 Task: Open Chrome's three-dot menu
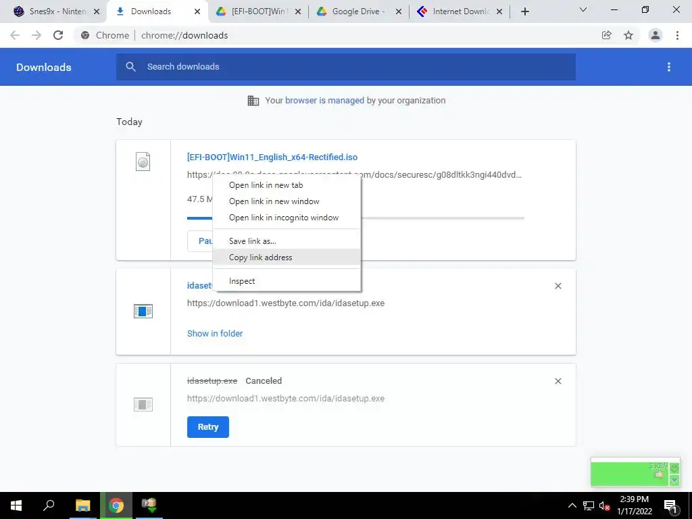click(677, 35)
